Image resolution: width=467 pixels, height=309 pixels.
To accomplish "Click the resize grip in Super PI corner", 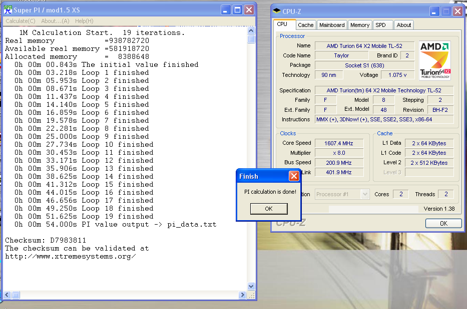I will 251,295.
